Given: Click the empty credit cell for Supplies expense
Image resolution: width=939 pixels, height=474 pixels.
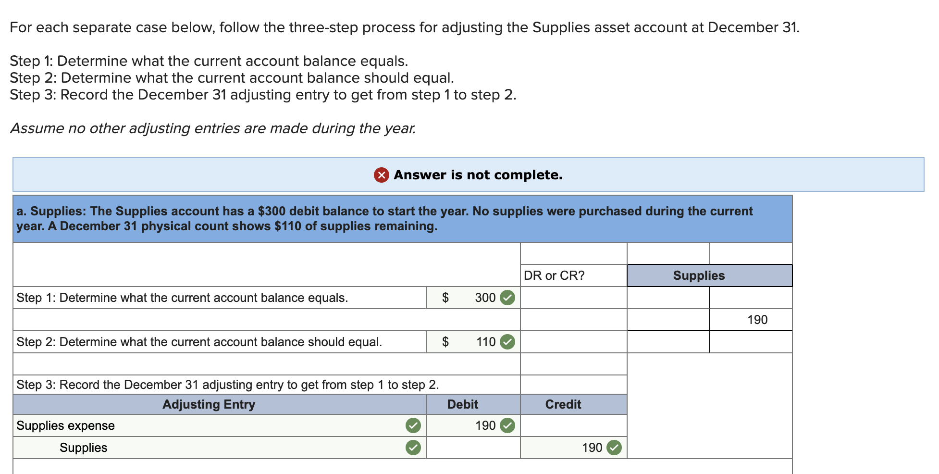Looking at the screenshot, I should [x=574, y=426].
